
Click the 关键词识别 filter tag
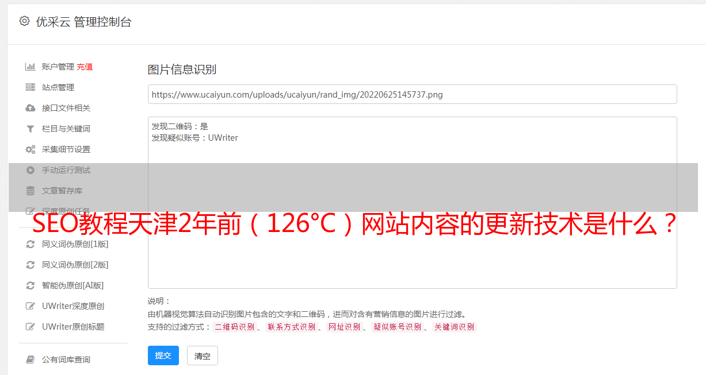[x=455, y=327]
